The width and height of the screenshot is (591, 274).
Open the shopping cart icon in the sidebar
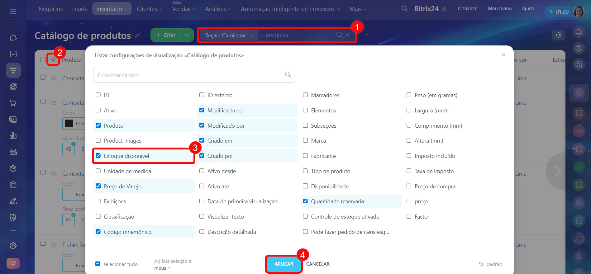13,103
